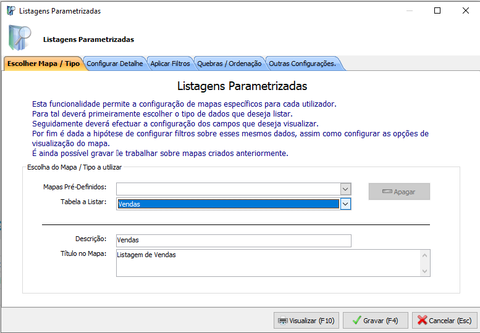Open the Aplicar Filtros tab

click(170, 64)
